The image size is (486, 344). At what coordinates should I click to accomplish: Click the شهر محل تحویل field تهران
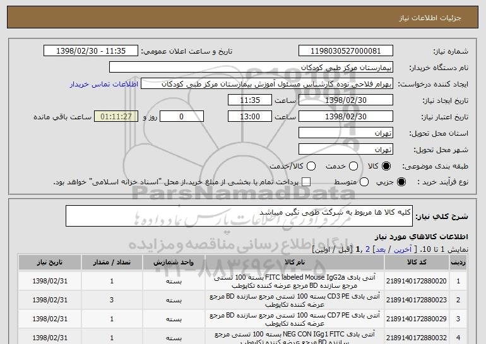click(x=346, y=150)
